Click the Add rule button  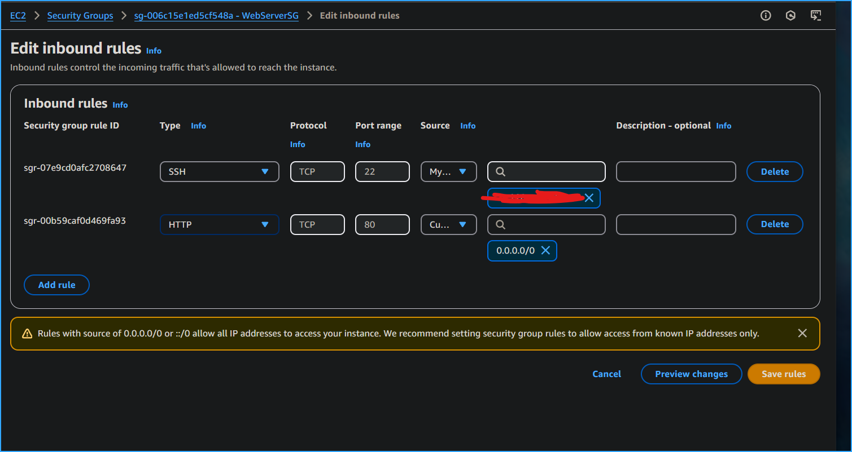click(x=56, y=285)
